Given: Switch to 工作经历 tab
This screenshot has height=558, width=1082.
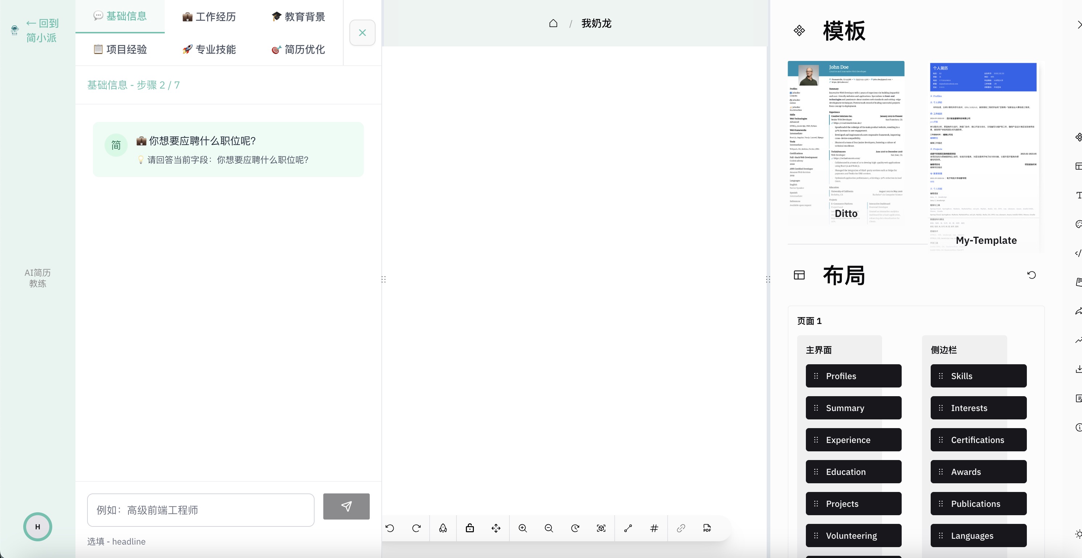Looking at the screenshot, I should (x=209, y=17).
